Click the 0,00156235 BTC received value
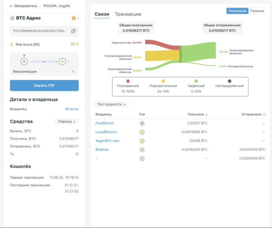Viewport: 272px width, 228px height. [x=194, y=150]
